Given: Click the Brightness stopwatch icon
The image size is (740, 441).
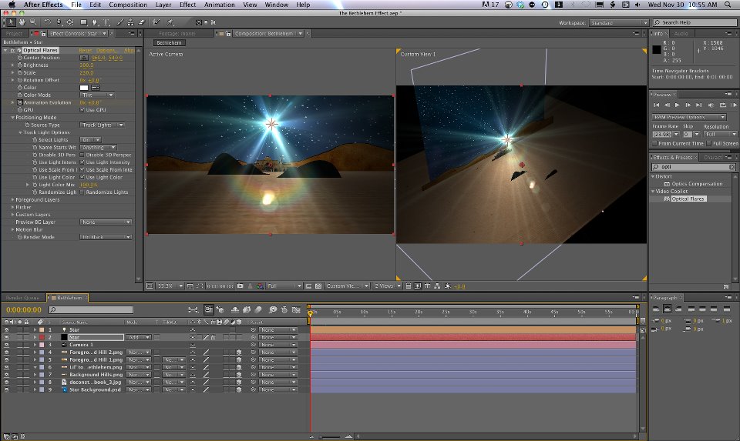Looking at the screenshot, I should pyautogui.click(x=20, y=65).
